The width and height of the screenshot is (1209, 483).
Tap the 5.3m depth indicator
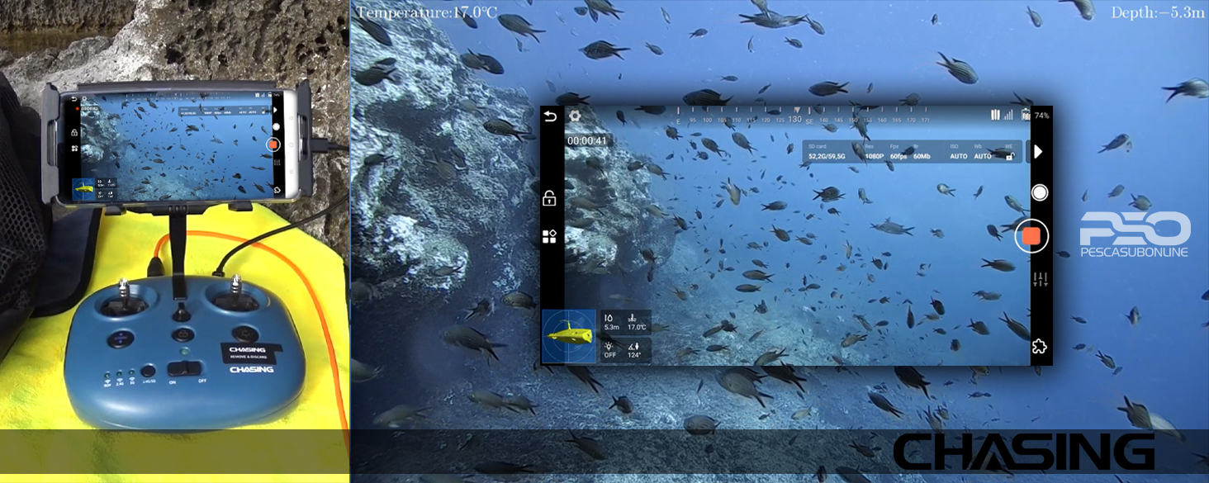click(x=612, y=322)
